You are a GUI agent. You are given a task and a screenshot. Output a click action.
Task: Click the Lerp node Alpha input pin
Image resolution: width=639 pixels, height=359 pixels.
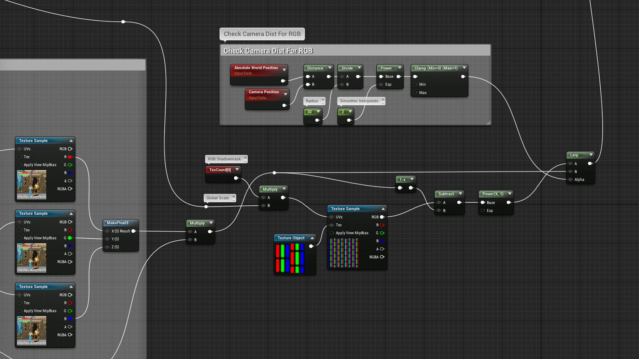click(570, 179)
